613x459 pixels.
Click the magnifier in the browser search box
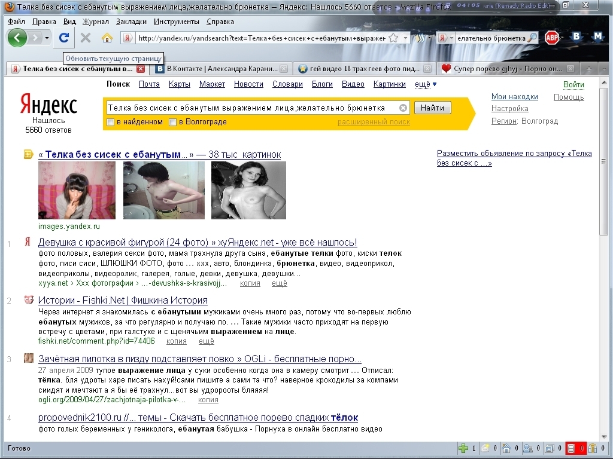532,38
